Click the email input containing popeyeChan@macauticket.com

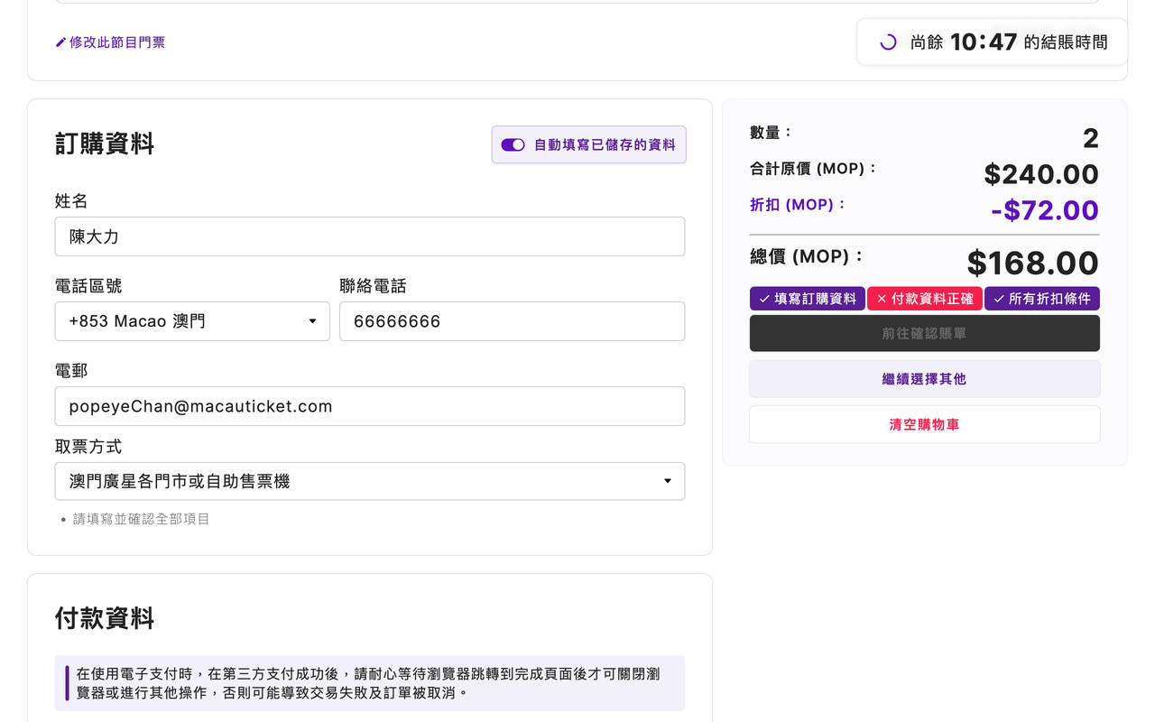click(370, 406)
